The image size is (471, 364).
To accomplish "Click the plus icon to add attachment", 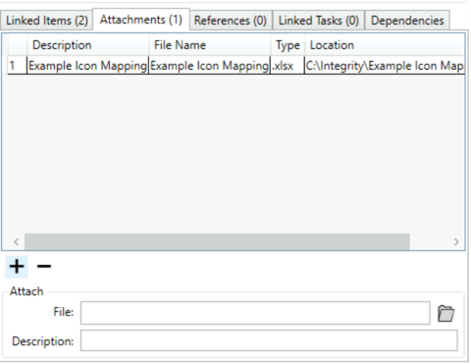I will pyautogui.click(x=17, y=267).
